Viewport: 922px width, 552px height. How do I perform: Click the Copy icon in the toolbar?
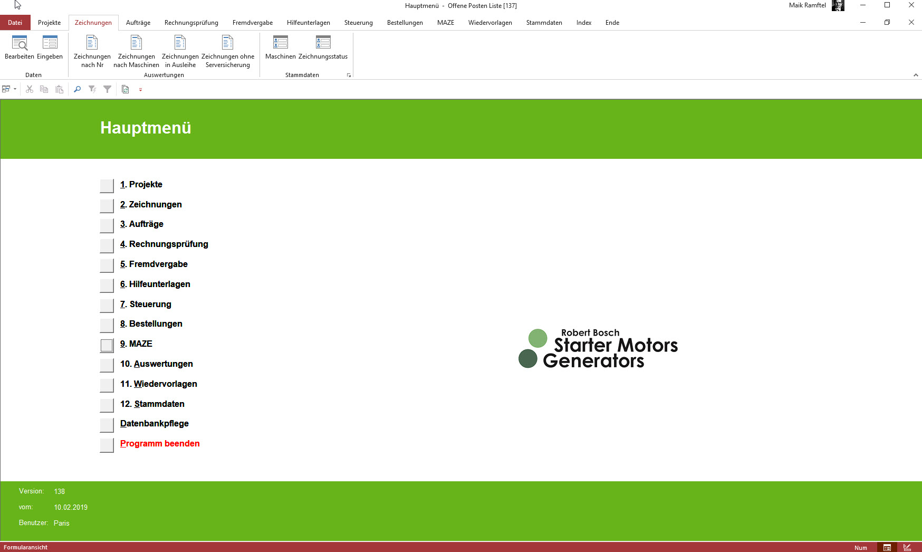coord(44,89)
